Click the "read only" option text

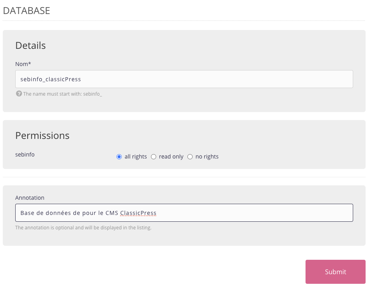[171, 157]
